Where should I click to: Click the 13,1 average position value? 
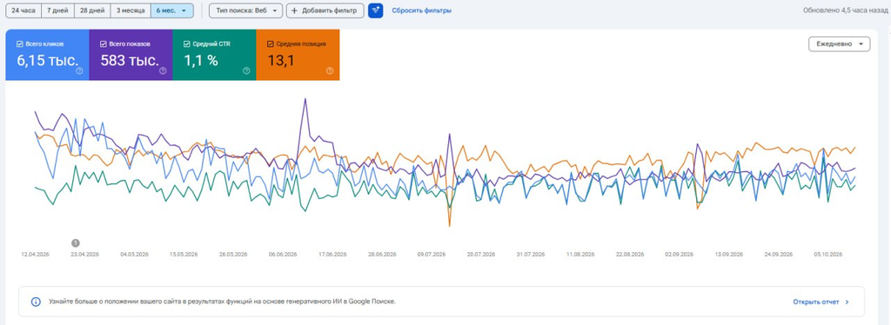point(281,61)
